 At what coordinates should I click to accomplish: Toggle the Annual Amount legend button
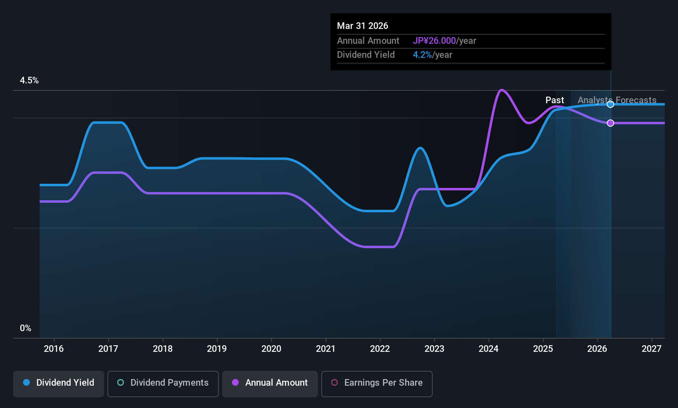click(270, 384)
